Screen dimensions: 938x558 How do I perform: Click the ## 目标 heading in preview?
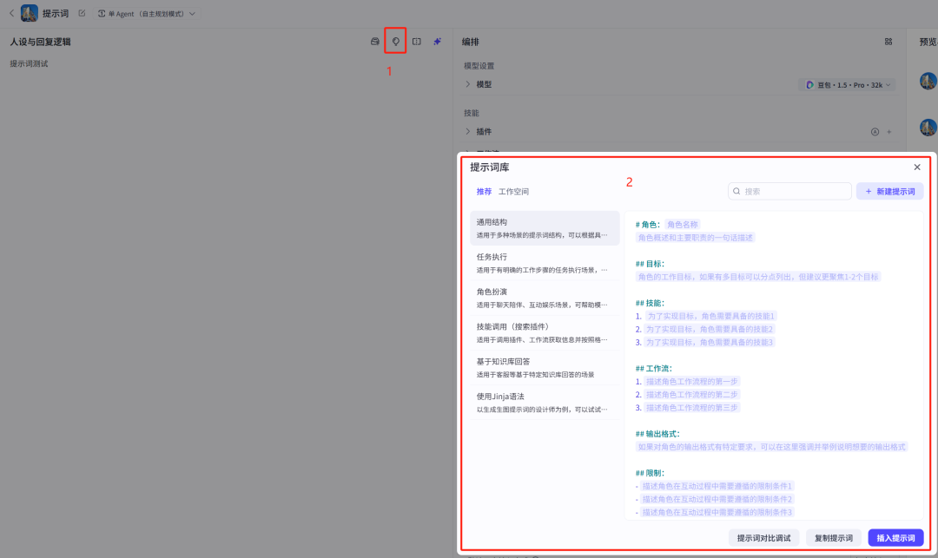650,264
